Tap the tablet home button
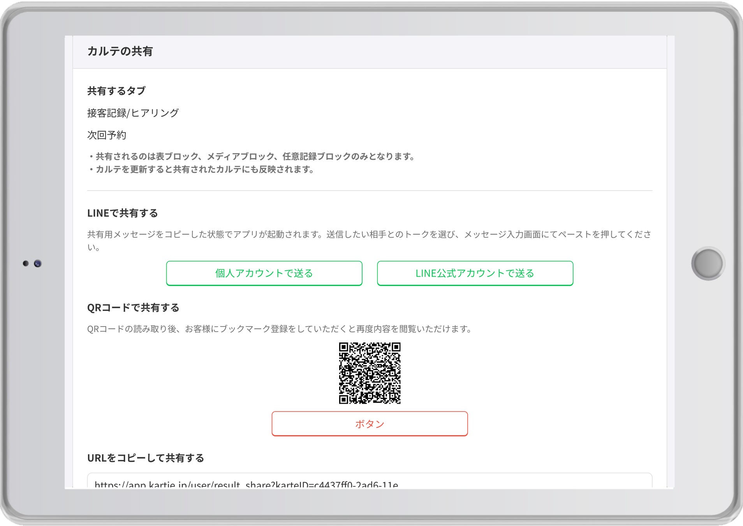The width and height of the screenshot is (743, 526). click(708, 263)
